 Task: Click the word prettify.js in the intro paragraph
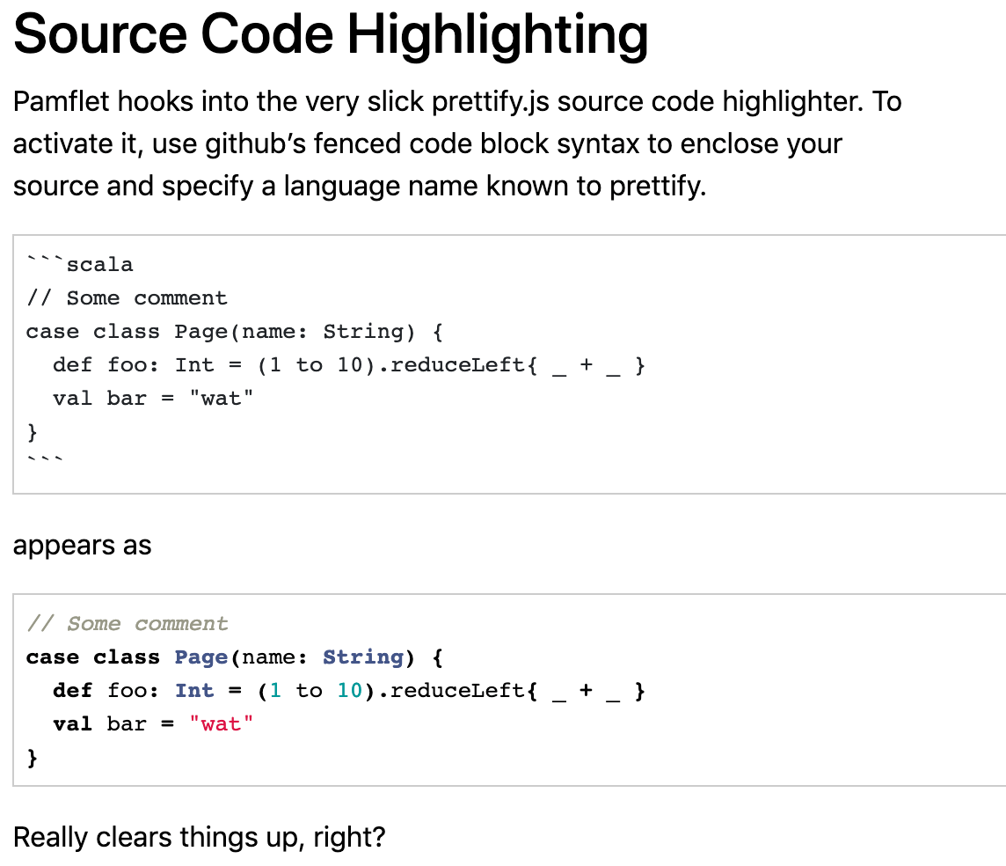(x=490, y=102)
